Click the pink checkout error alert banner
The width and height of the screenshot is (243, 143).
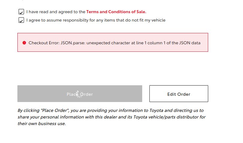tap(113, 42)
